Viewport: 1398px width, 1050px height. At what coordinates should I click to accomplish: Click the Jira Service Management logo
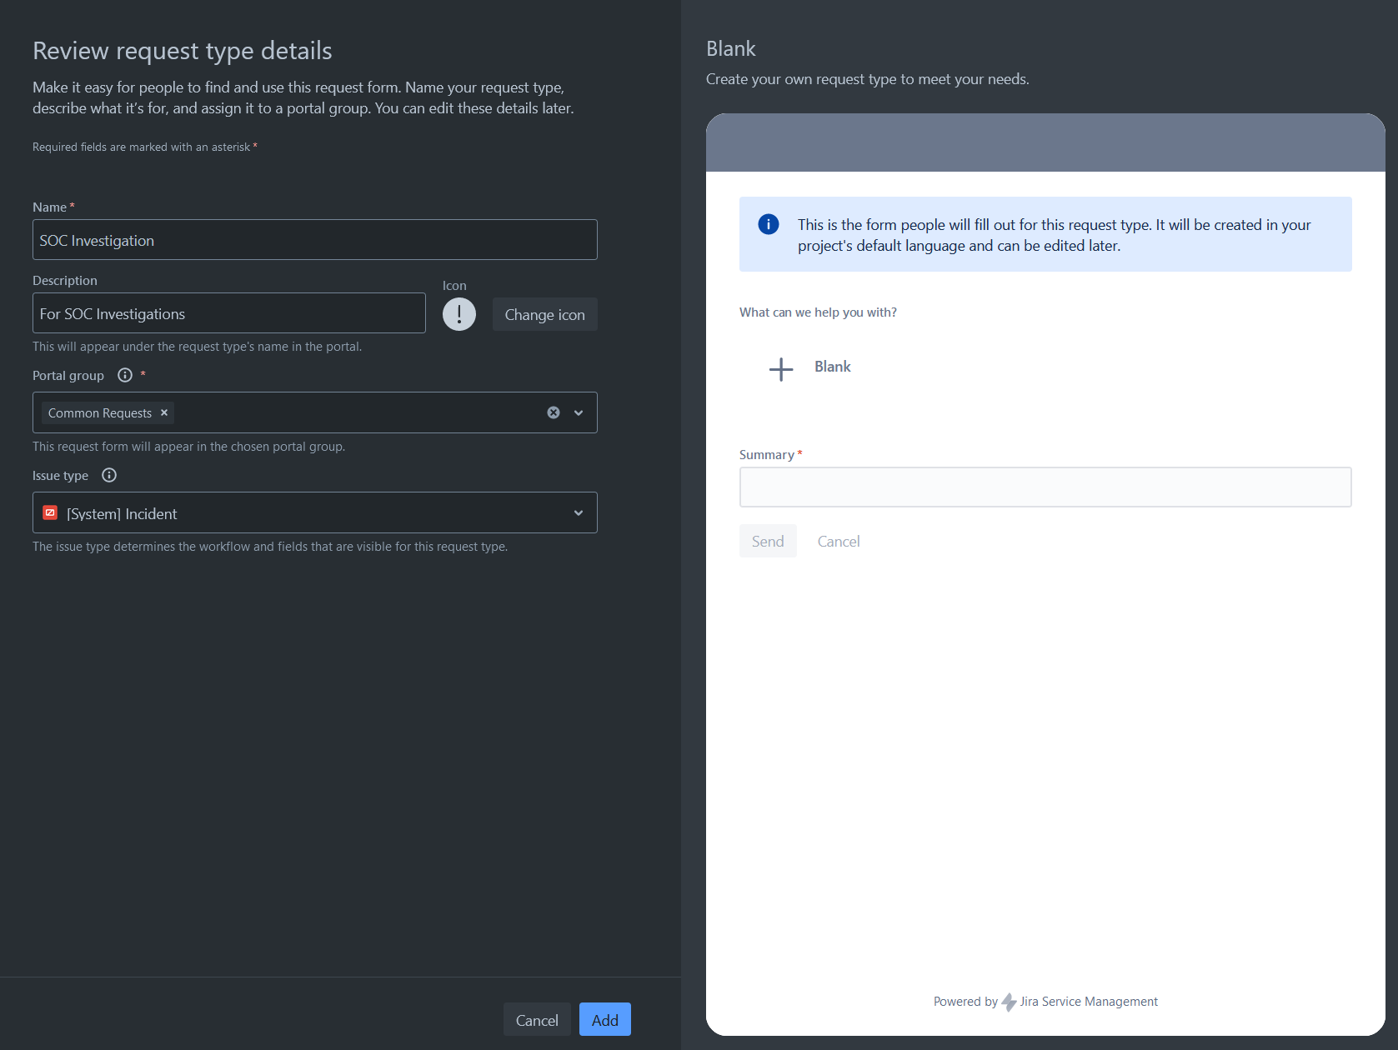coord(1009,1002)
